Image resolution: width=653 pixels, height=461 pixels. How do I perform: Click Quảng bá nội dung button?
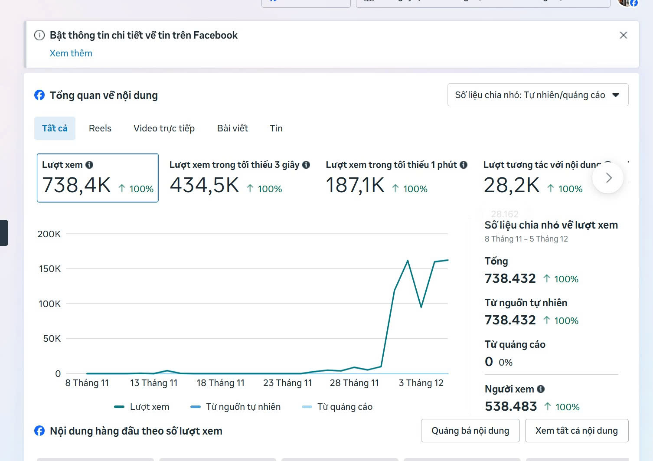click(470, 431)
